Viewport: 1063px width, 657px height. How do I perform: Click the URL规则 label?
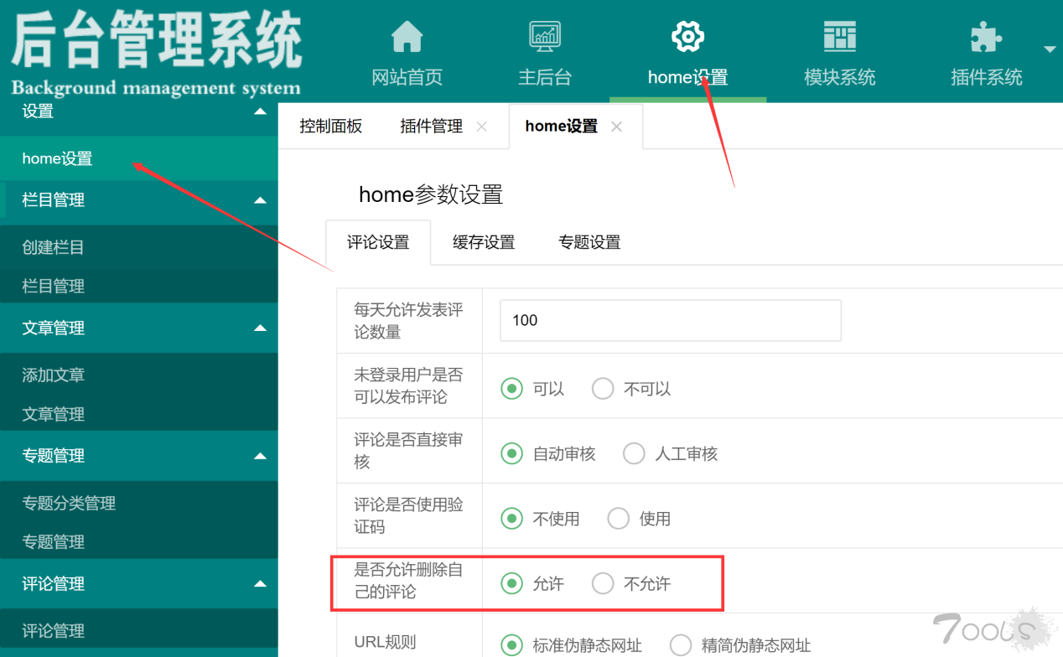pos(385,643)
